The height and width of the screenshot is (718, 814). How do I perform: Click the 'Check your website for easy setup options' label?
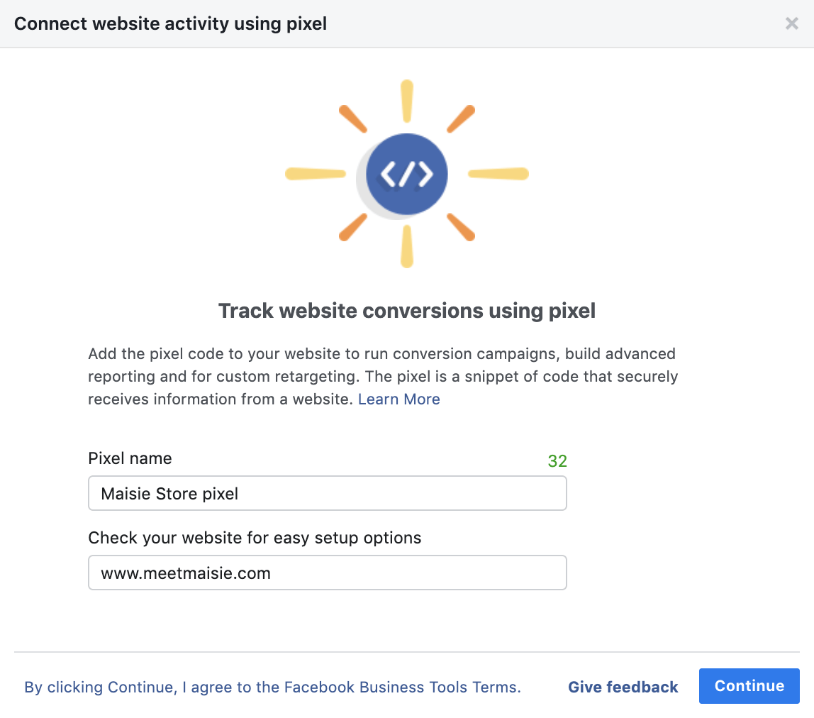pos(255,538)
